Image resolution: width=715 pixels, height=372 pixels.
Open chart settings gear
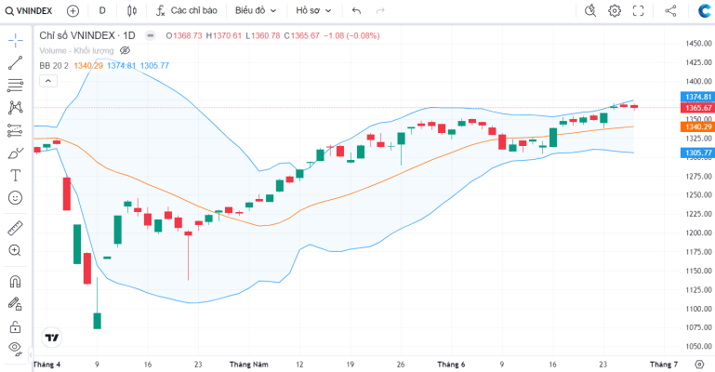click(x=615, y=10)
